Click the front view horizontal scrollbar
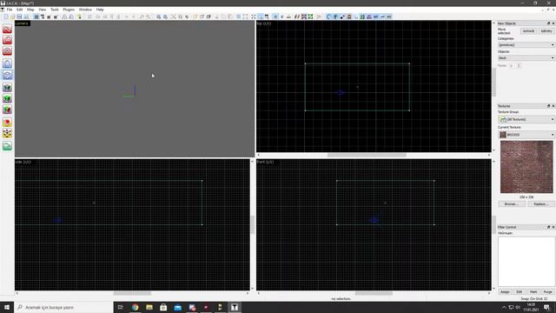This screenshot has width=556, height=313. click(374, 294)
